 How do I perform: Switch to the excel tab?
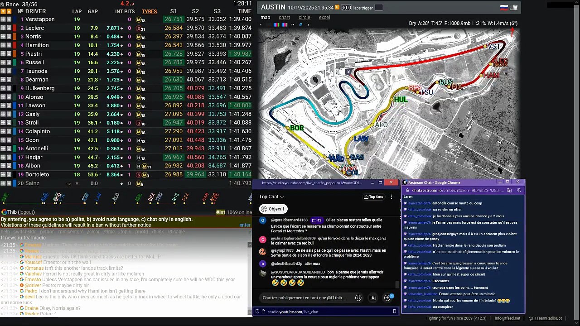[x=324, y=18]
